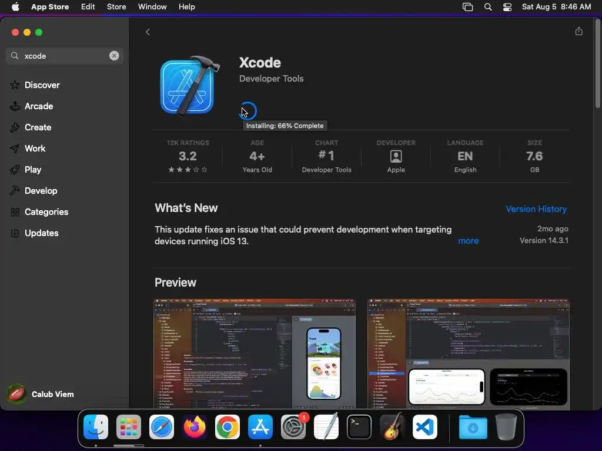
Task: Click the search field containing xcode
Action: click(x=65, y=56)
